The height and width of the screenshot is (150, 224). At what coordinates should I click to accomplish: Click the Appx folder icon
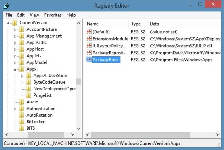pyautogui.click(x=22, y=69)
